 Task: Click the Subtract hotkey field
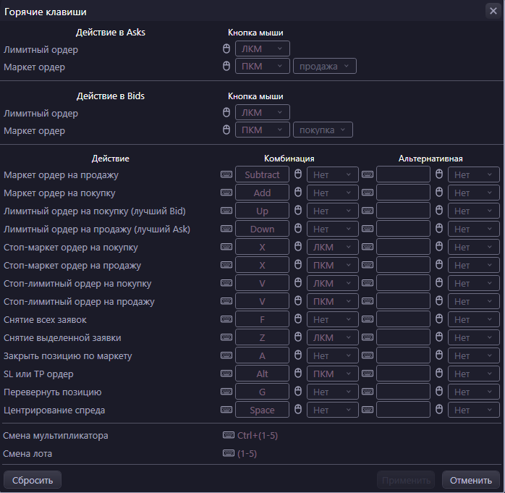(x=262, y=174)
